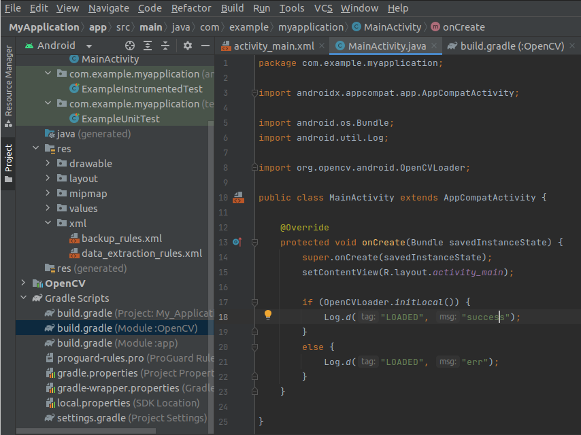Click Expand All icon in Project panel
This screenshot has height=435, width=581.
pyautogui.click(x=147, y=46)
